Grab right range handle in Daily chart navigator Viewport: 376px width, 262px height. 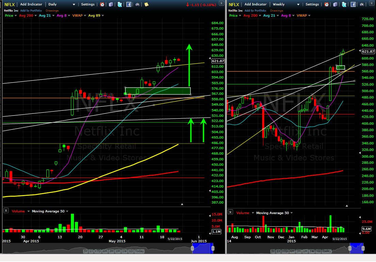(x=213, y=248)
